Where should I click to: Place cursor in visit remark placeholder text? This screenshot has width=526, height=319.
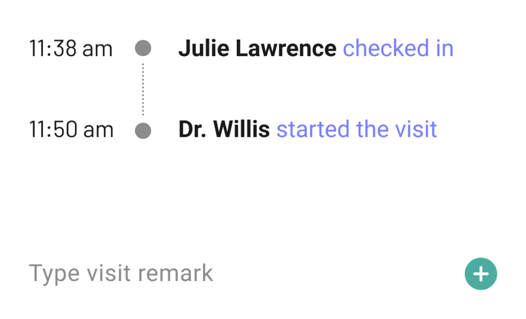click(122, 273)
